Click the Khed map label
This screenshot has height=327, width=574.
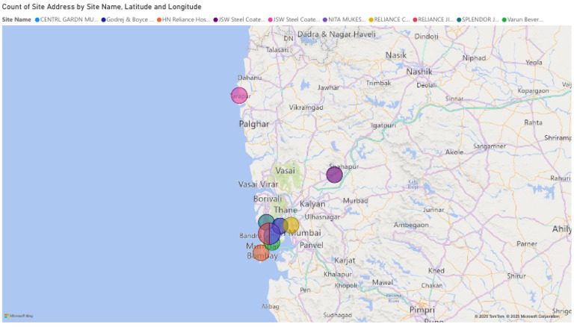pos(436,271)
